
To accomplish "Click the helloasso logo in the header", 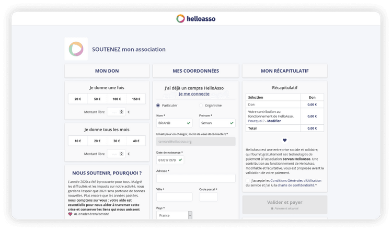I will [x=196, y=18].
